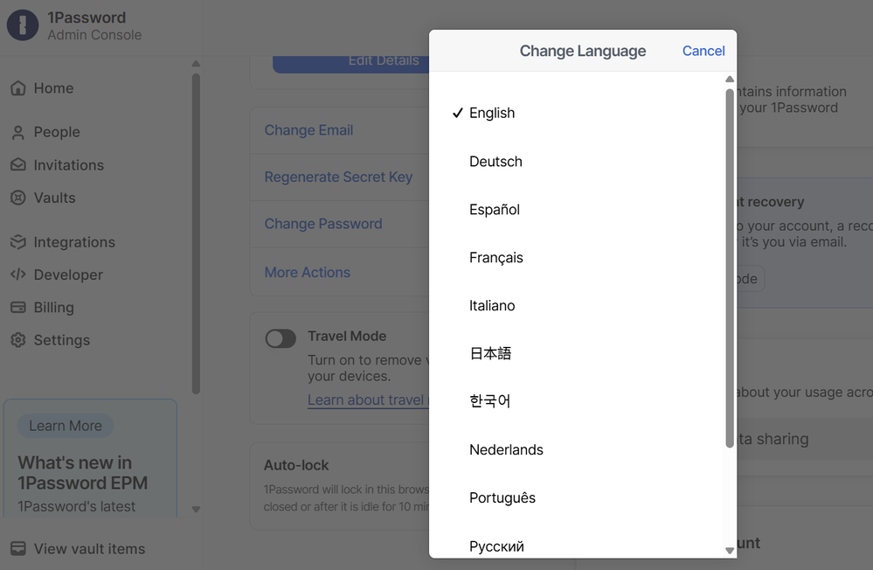The height and width of the screenshot is (570, 873).
Task: Click the sidebar scroll down arrow
Action: [196, 509]
